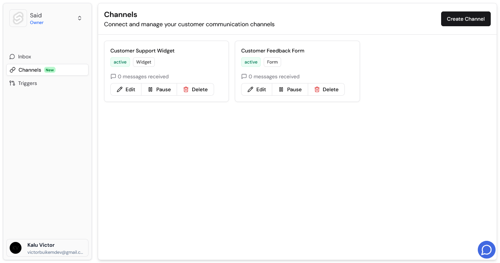Edit the Customer Support Widget channel

[126, 89]
